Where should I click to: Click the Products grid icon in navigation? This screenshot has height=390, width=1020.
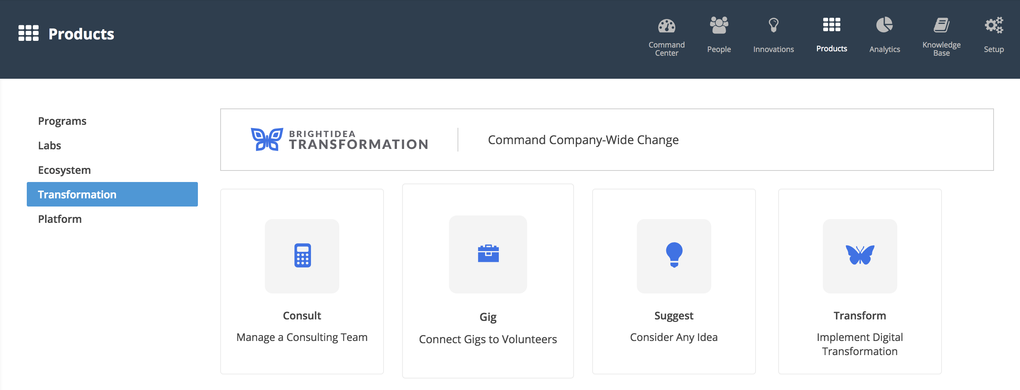click(x=831, y=25)
